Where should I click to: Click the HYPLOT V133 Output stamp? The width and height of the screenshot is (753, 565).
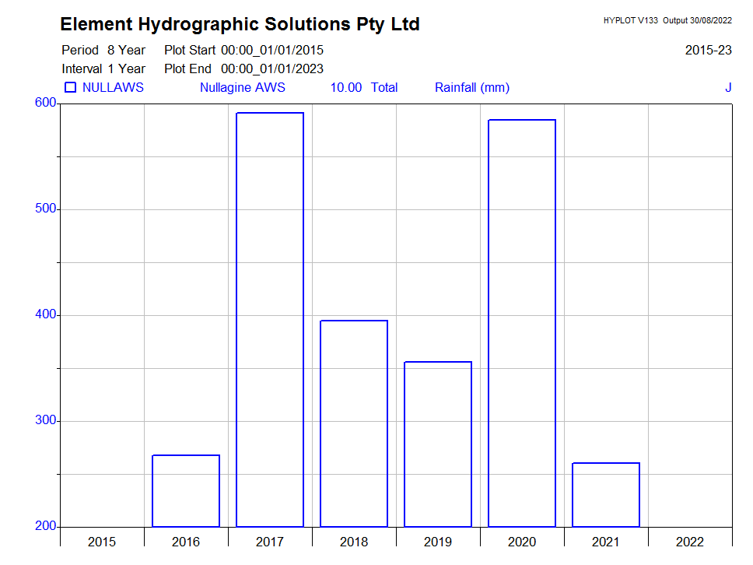click(667, 21)
